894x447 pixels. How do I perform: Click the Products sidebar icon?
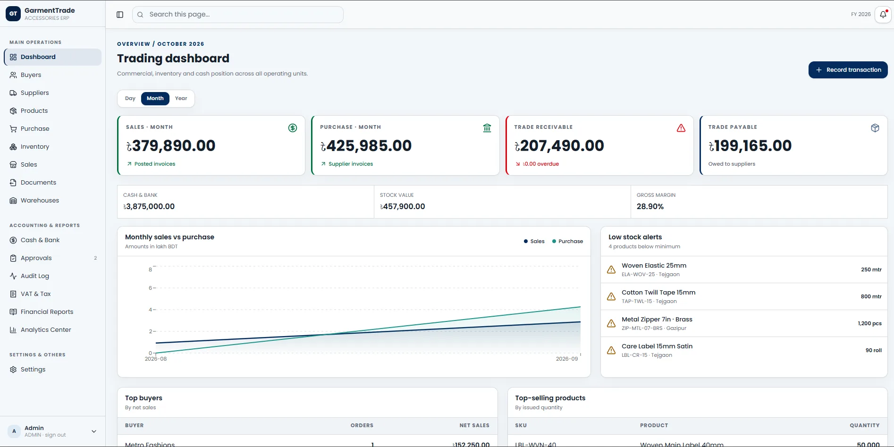(13, 111)
